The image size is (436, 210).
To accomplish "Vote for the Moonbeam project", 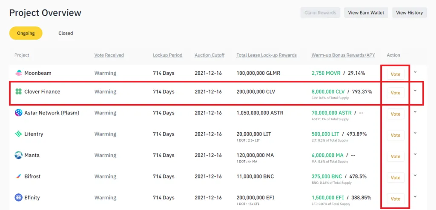I will click(396, 74).
